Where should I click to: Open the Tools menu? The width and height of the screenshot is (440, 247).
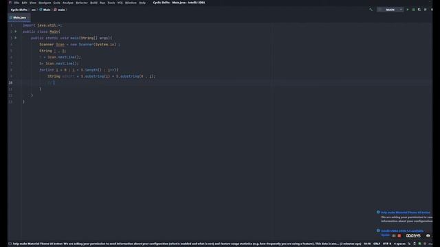[111, 3]
